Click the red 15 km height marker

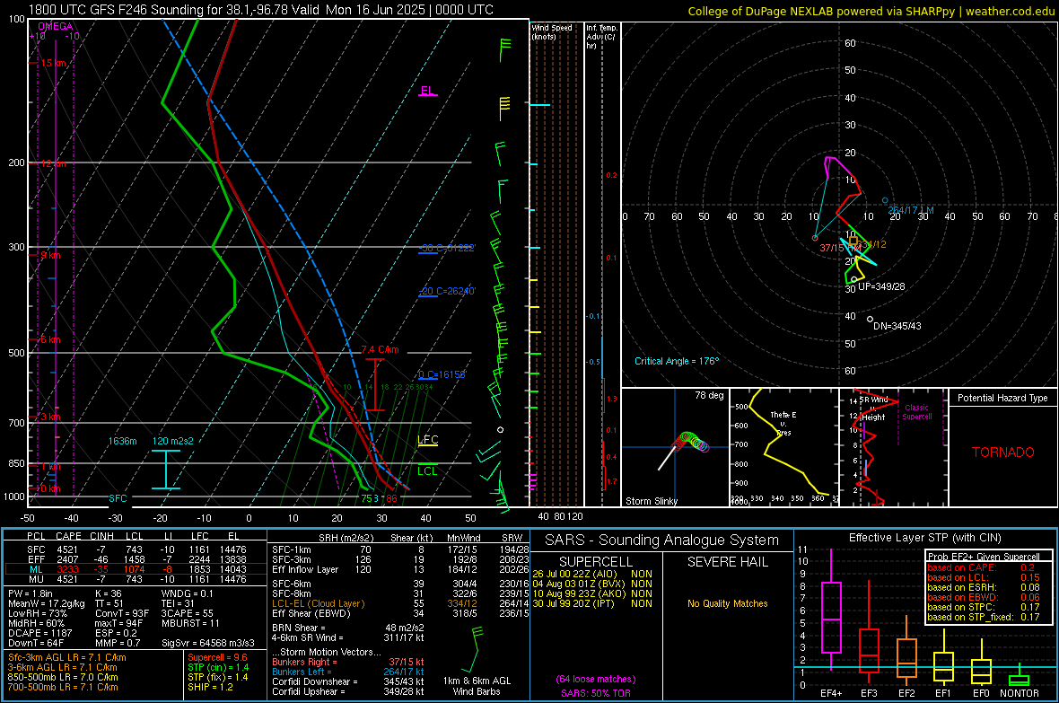[x=53, y=63]
